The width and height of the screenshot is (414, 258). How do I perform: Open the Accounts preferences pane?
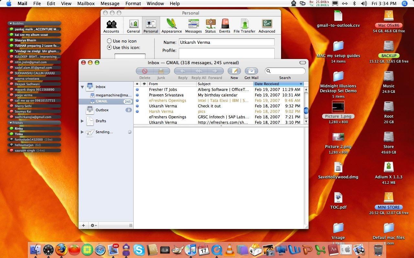(111, 26)
